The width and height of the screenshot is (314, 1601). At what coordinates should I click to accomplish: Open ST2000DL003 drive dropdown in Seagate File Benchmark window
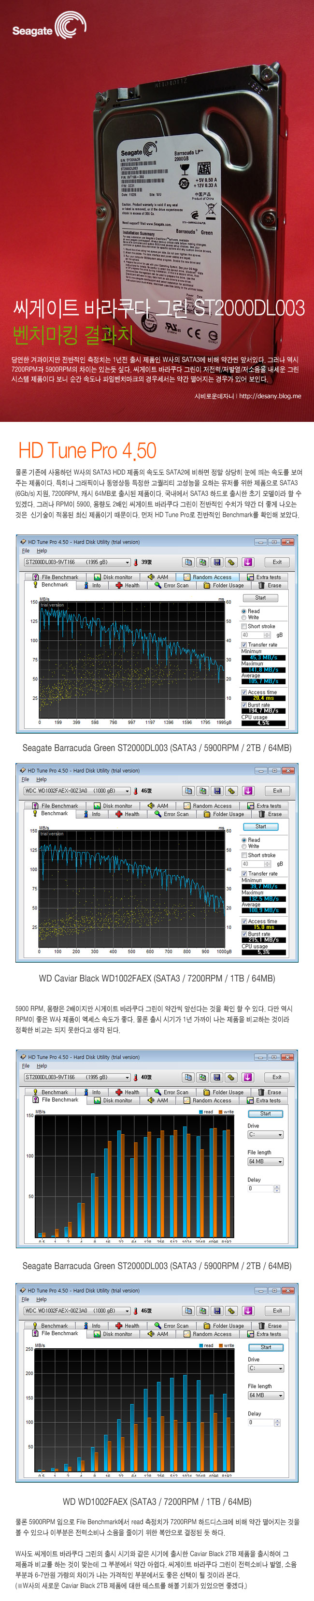coord(77,1077)
